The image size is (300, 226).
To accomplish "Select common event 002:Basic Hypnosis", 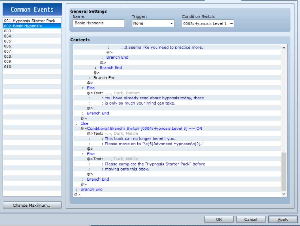I will point(32,26).
